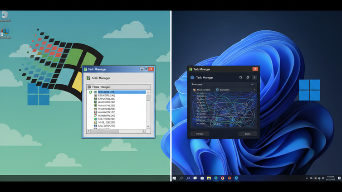Open the cloud icon in system tray

coord(311,178)
